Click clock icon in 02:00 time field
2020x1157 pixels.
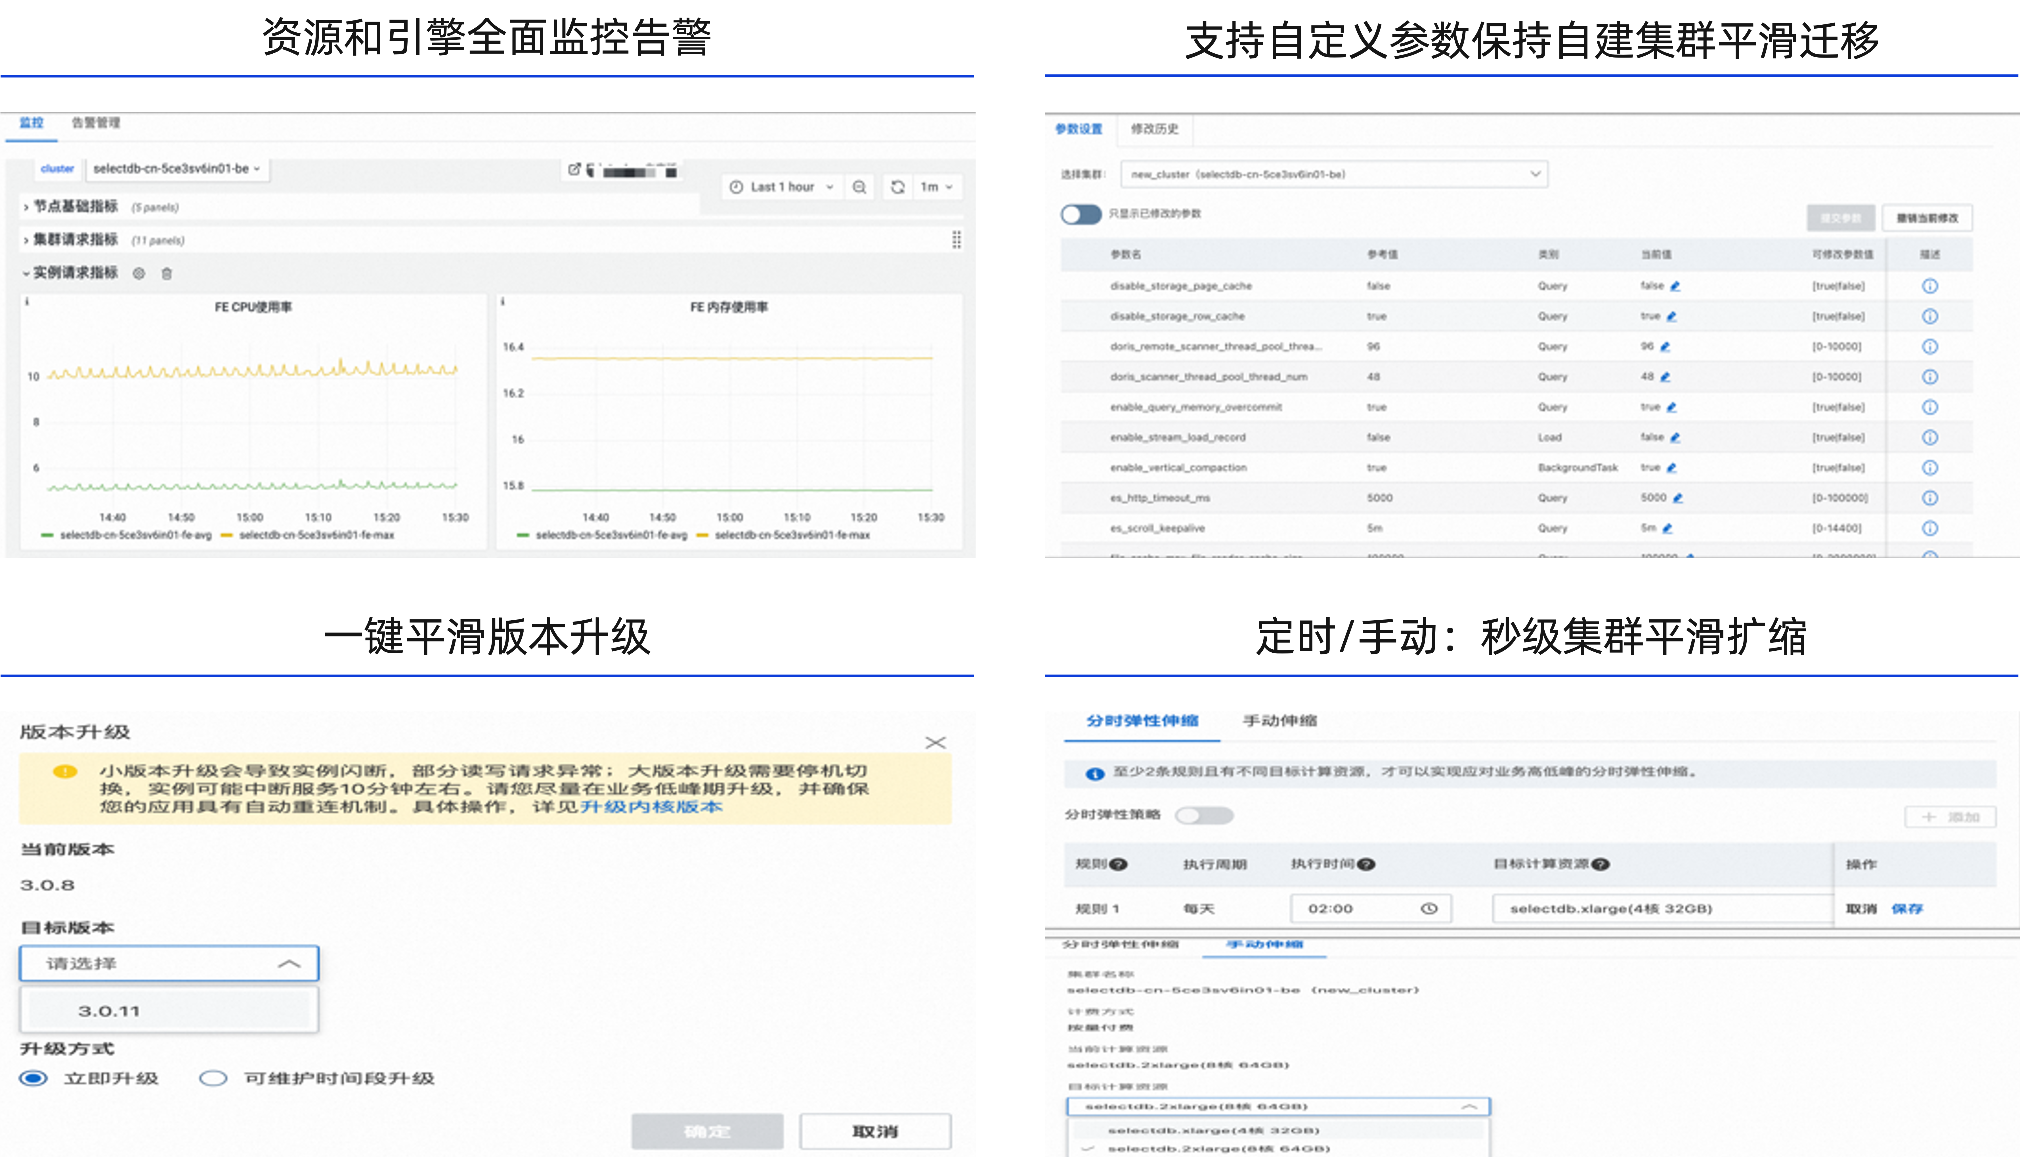coord(1429,908)
